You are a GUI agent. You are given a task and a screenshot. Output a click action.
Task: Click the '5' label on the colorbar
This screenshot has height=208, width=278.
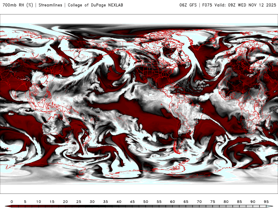(25, 202)
